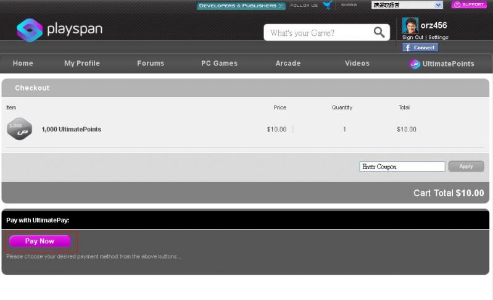Click the orz456 user avatar
Viewport: 493px width, 300px height.
(x=410, y=25)
